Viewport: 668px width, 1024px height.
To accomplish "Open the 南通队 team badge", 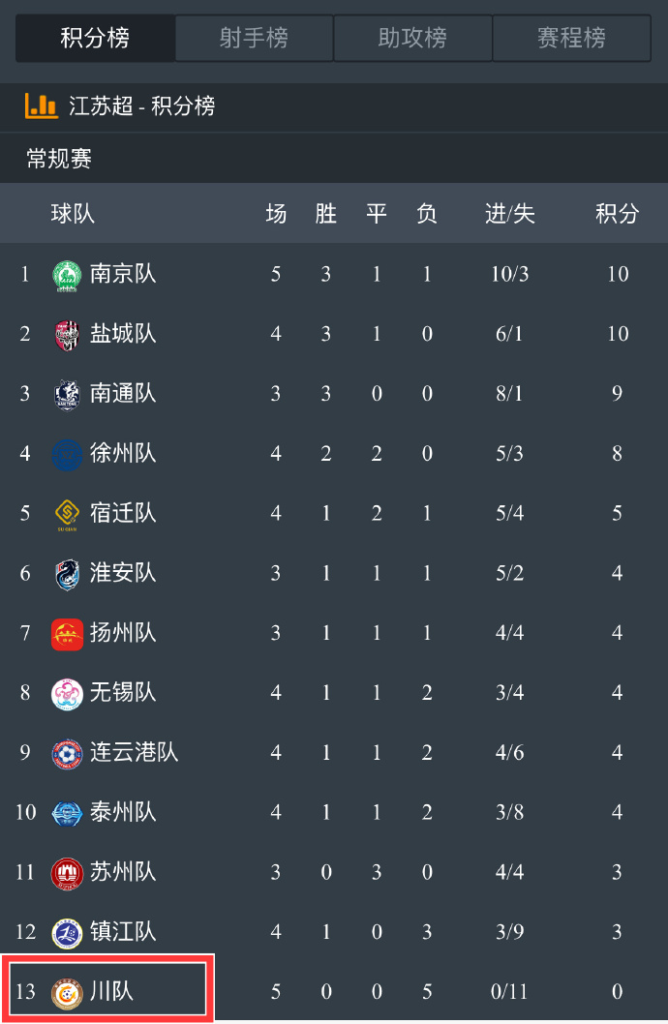I will point(67,395).
